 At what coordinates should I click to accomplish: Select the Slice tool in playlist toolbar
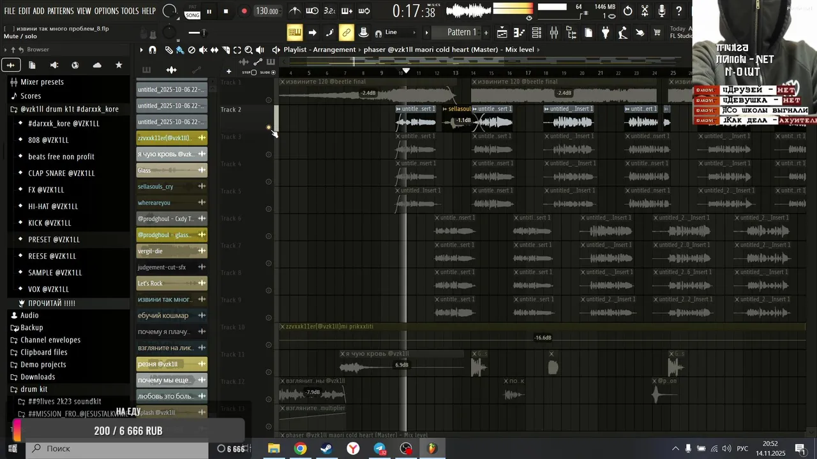(226, 50)
